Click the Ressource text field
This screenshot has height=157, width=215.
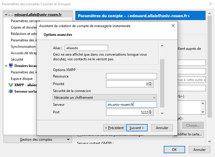131,76
